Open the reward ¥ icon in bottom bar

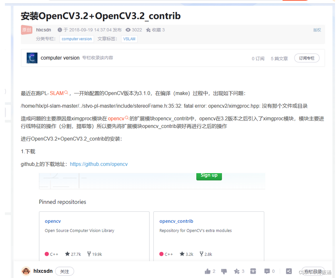click(x=253, y=271)
